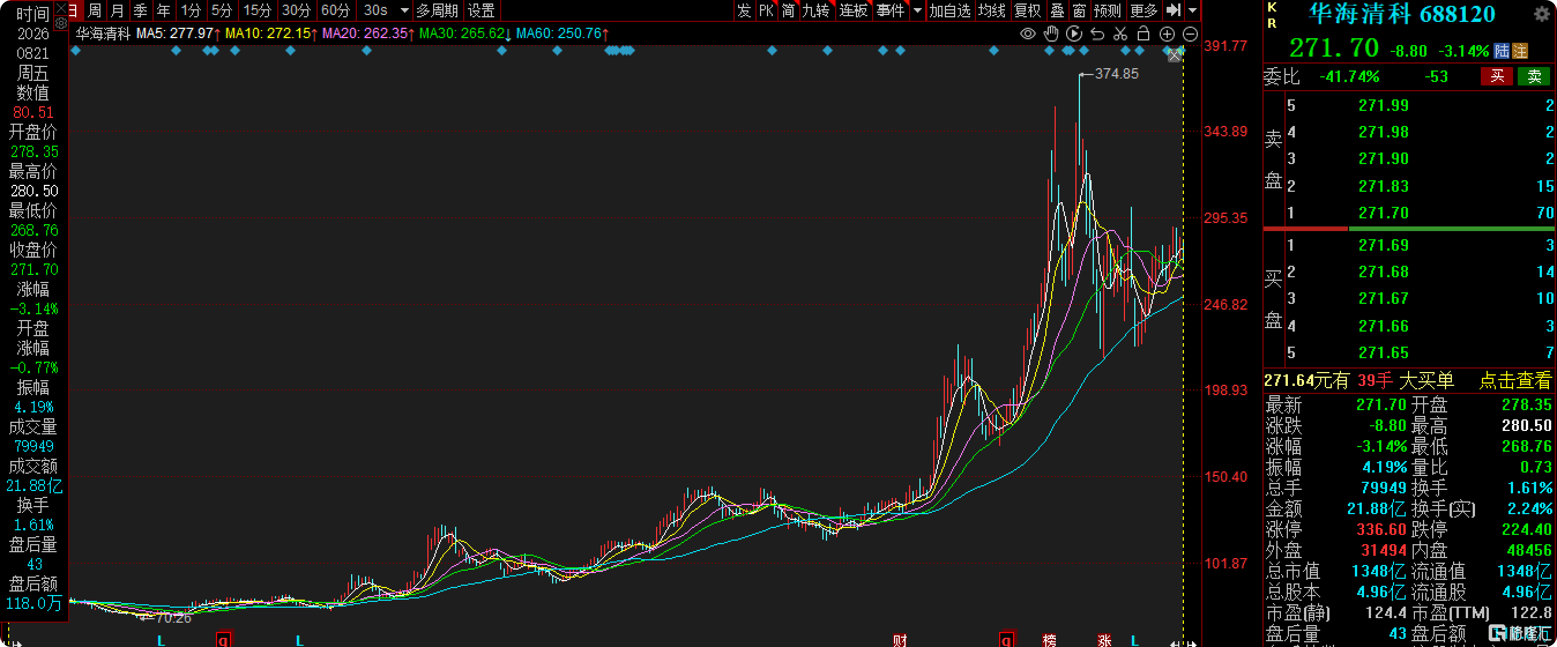Click the 注 registration badge

tap(1521, 51)
